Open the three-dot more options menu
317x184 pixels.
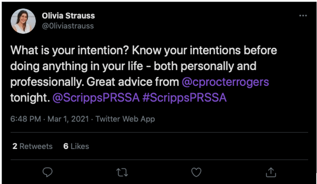point(303,16)
